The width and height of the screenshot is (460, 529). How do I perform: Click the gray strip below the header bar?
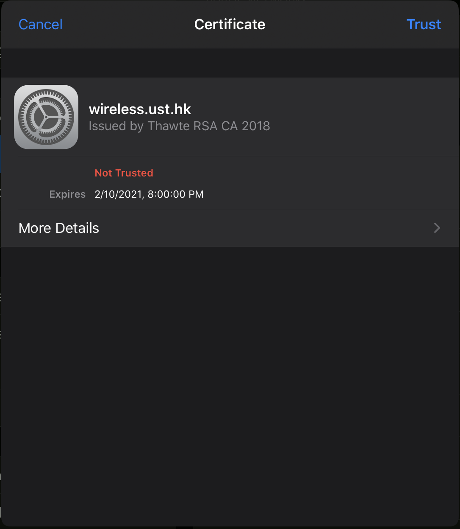pyautogui.click(x=230, y=63)
